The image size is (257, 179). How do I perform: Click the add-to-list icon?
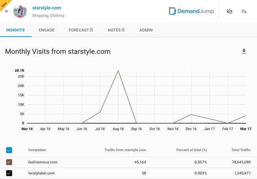point(244,11)
